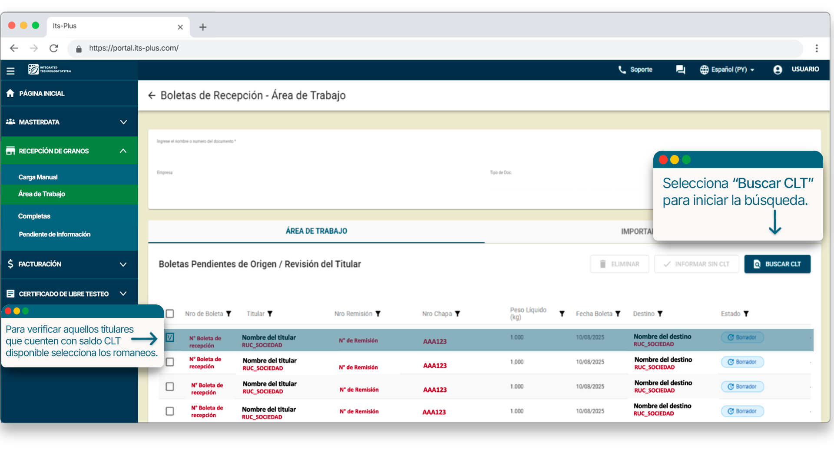Check the second boleta row checkbox

click(x=170, y=362)
